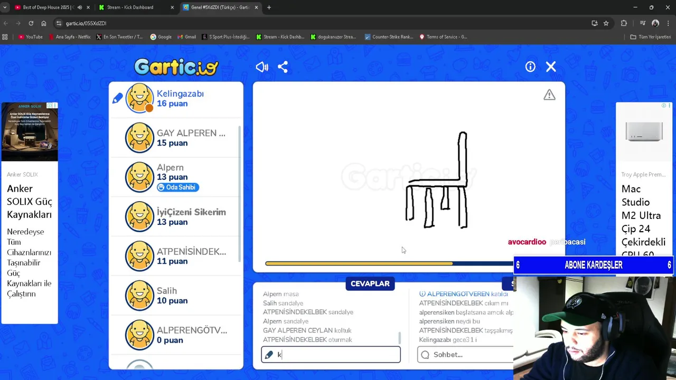The height and width of the screenshot is (380, 676).
Task: Click the CEVAPLAR label
Action: pos(370,284)
